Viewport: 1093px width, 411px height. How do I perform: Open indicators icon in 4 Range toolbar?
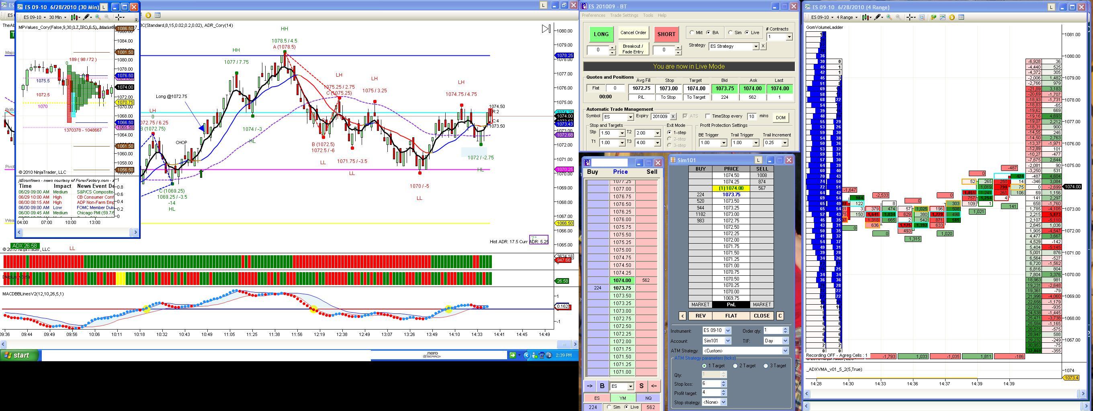[x=942, y=17]
